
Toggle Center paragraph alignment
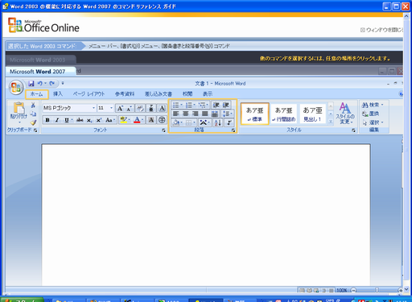click(186, 114)
